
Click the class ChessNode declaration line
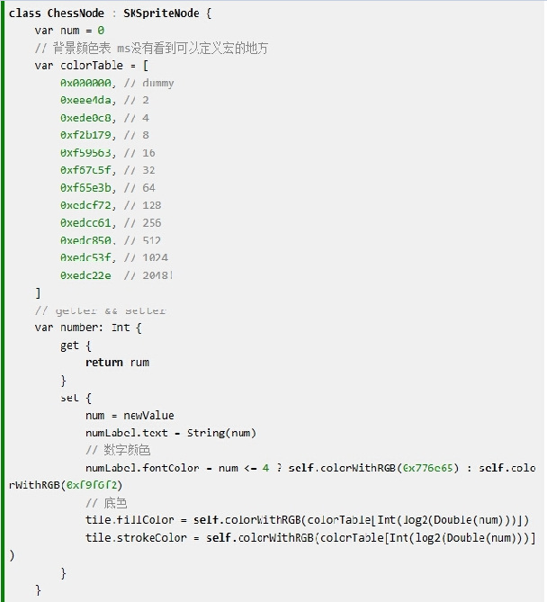point(110,13)
